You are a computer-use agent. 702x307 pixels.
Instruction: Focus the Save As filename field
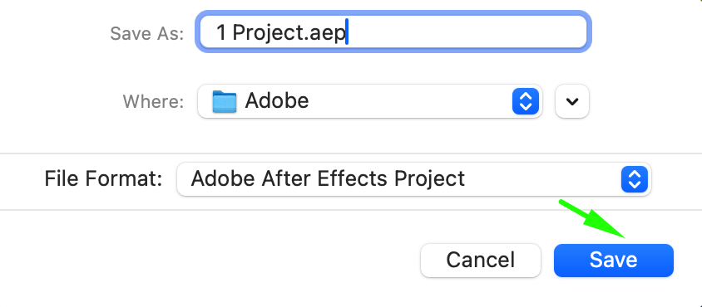pyautogui.click(x=393, y=32)
